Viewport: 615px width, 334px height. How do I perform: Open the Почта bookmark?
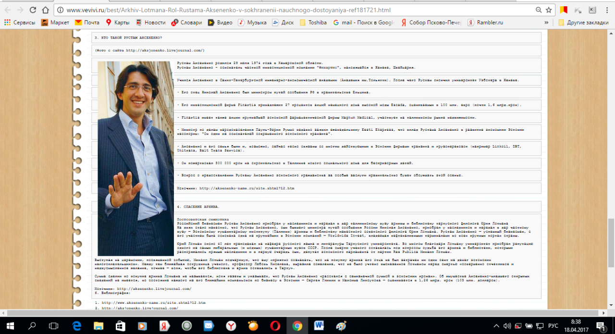(87, 22)
